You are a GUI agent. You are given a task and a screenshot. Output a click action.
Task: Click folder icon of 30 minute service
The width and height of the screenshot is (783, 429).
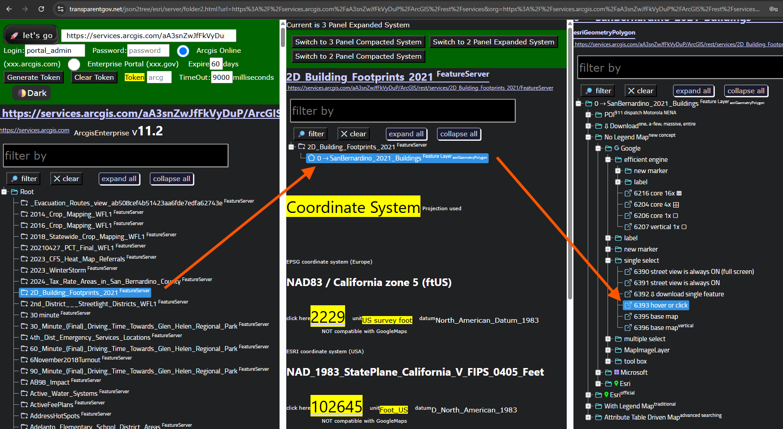24,315
